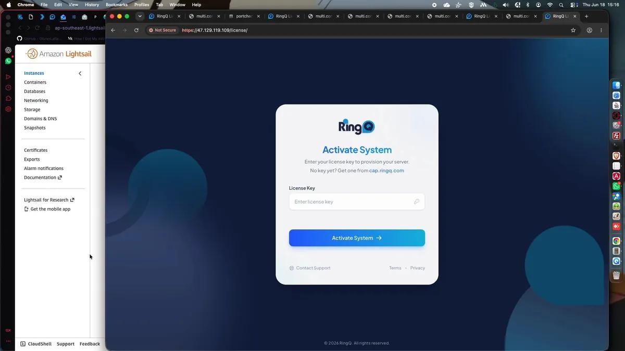Open Brave browser from the dock
This screenshot has width=625, height=351.
616,156
